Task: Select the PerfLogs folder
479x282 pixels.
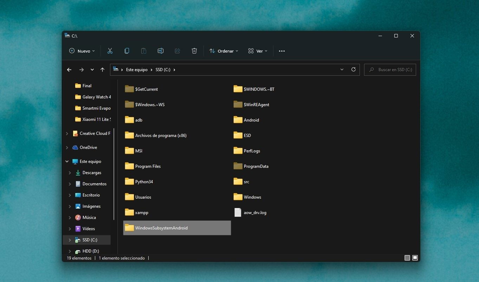Action: [247, 151]
